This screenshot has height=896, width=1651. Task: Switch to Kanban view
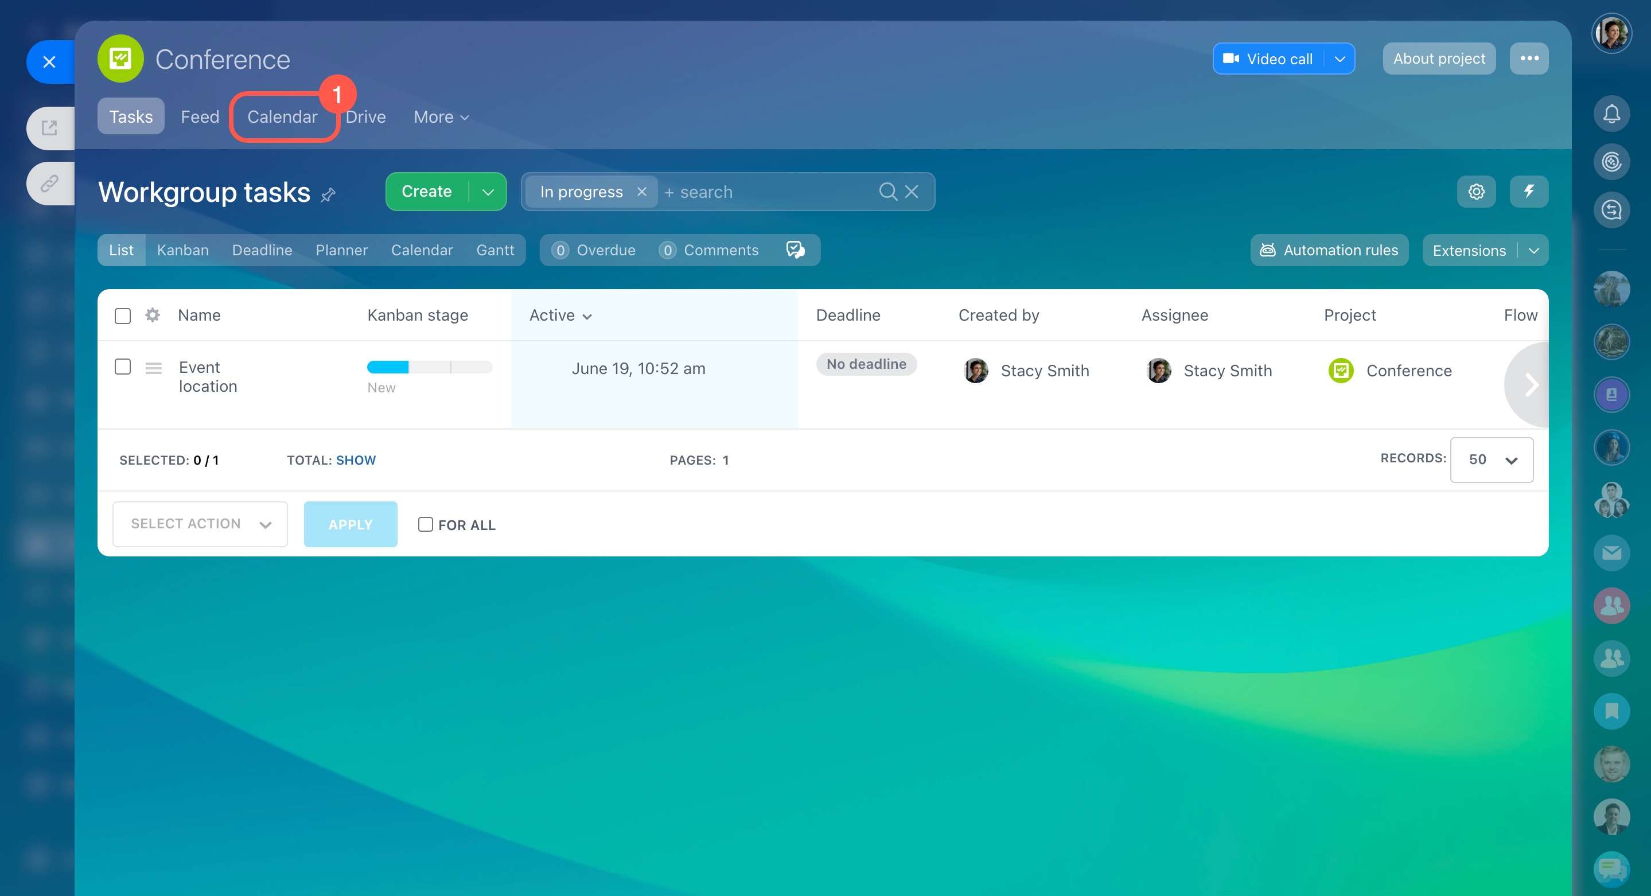coord(182,250)
